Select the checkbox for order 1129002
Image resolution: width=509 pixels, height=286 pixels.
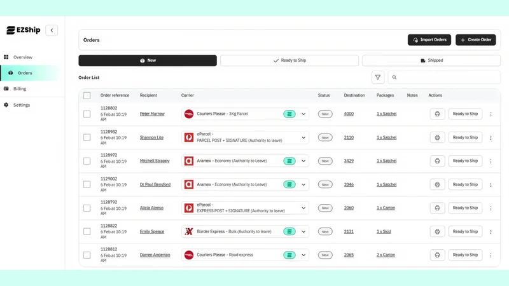tap(87, 184)
